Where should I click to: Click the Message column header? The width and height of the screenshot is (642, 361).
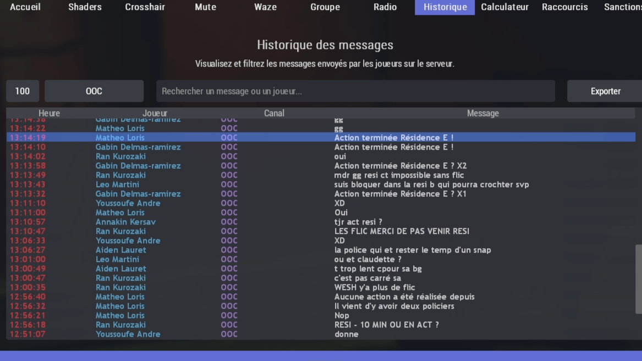point(482,113)
